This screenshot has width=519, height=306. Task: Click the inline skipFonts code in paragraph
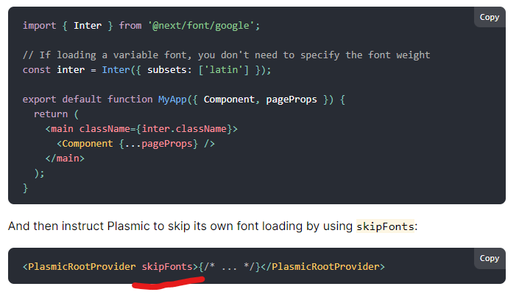[386, 226]
